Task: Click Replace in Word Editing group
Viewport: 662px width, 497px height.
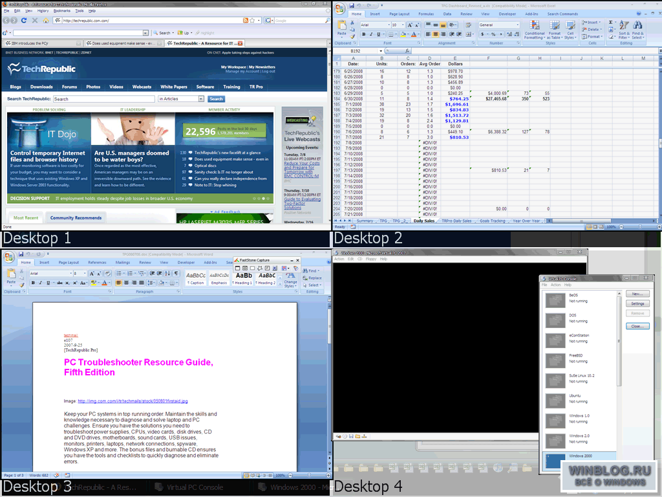Action: click(x=312, y=278)
